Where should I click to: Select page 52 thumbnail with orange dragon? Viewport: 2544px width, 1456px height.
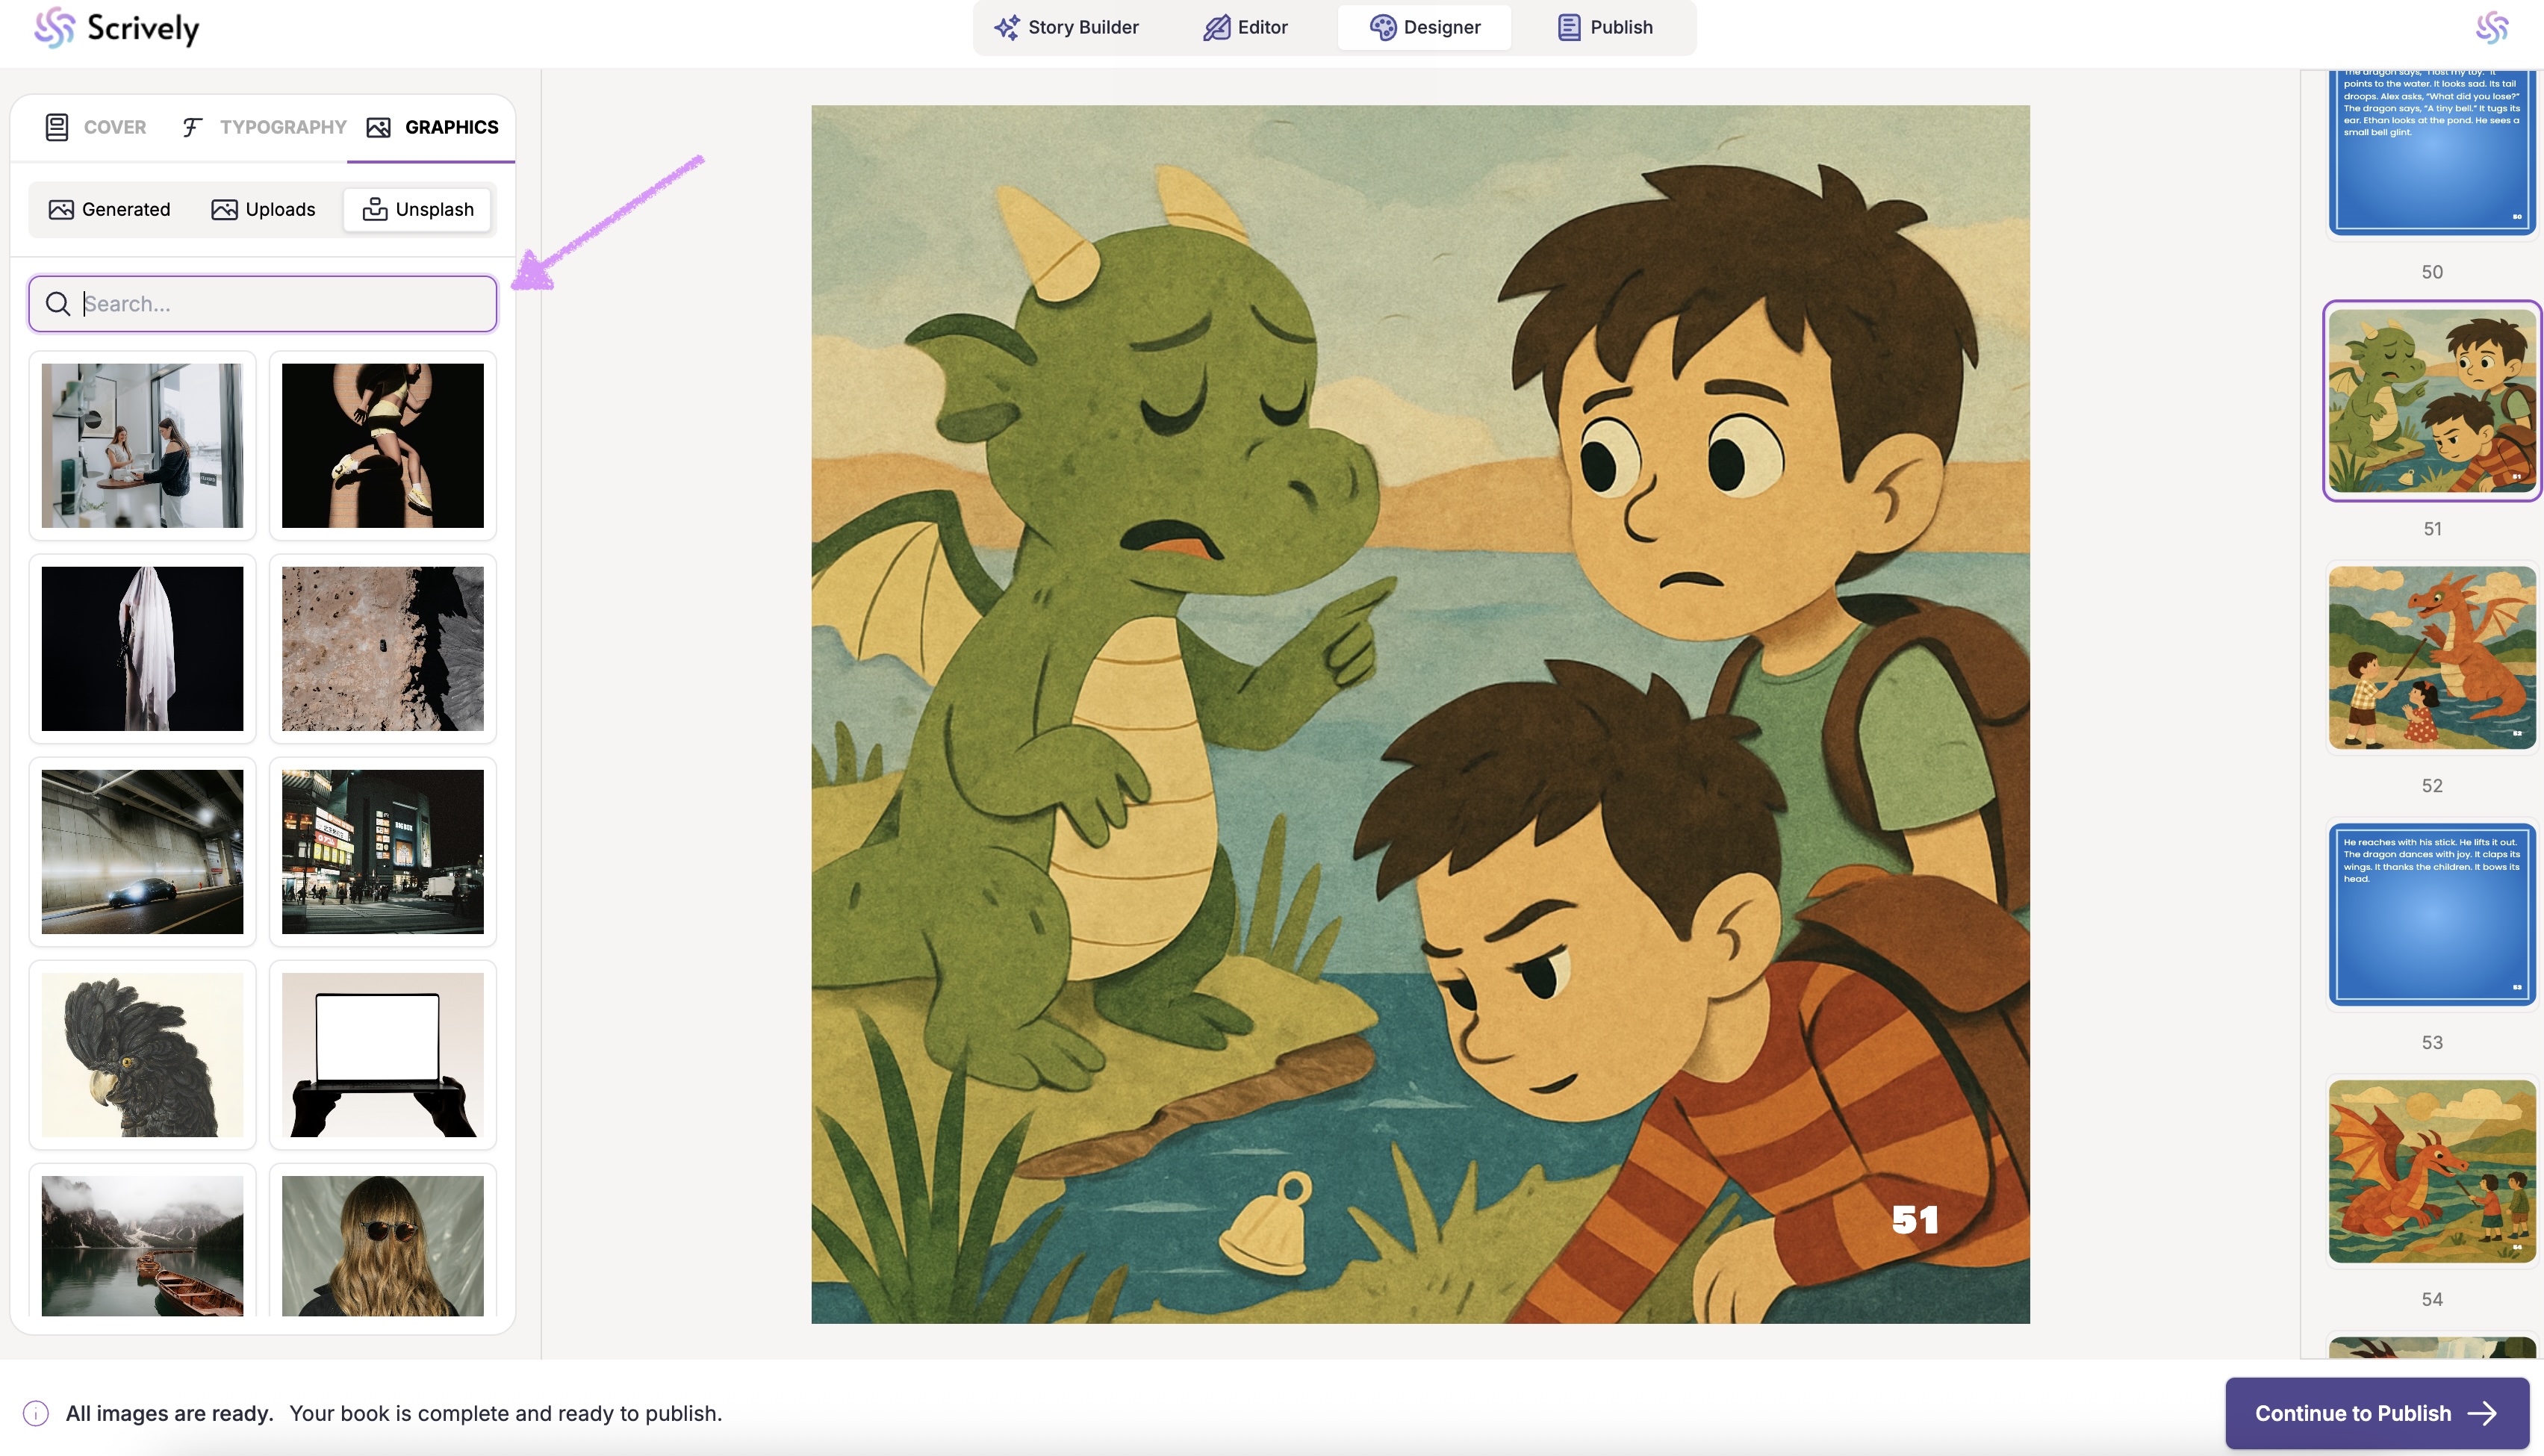coord(2432,657)
